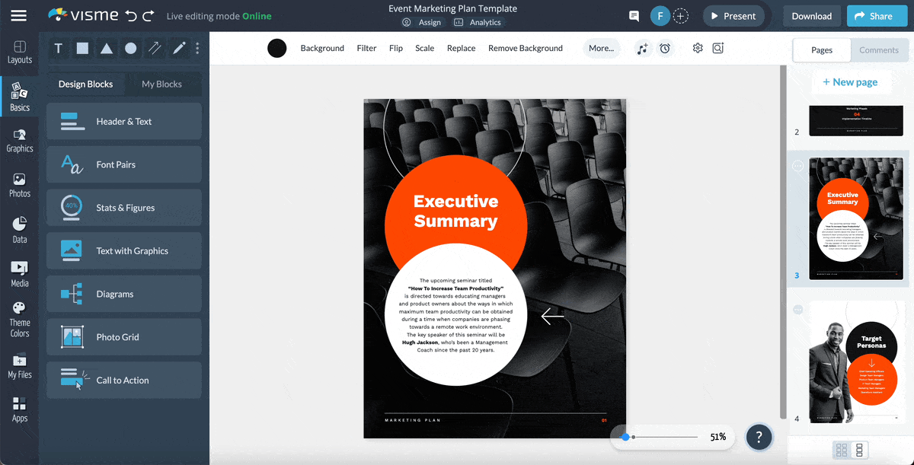The width and height of the screenshot is (914, 465).
Task: Select the Circle shape tool
Action: tap(131, 48)
